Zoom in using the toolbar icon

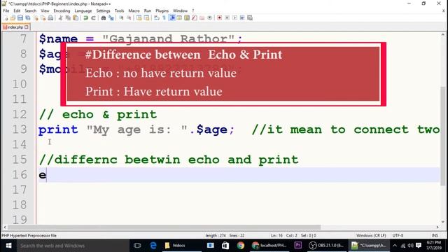pyautogui.click(x=121, y=18)
